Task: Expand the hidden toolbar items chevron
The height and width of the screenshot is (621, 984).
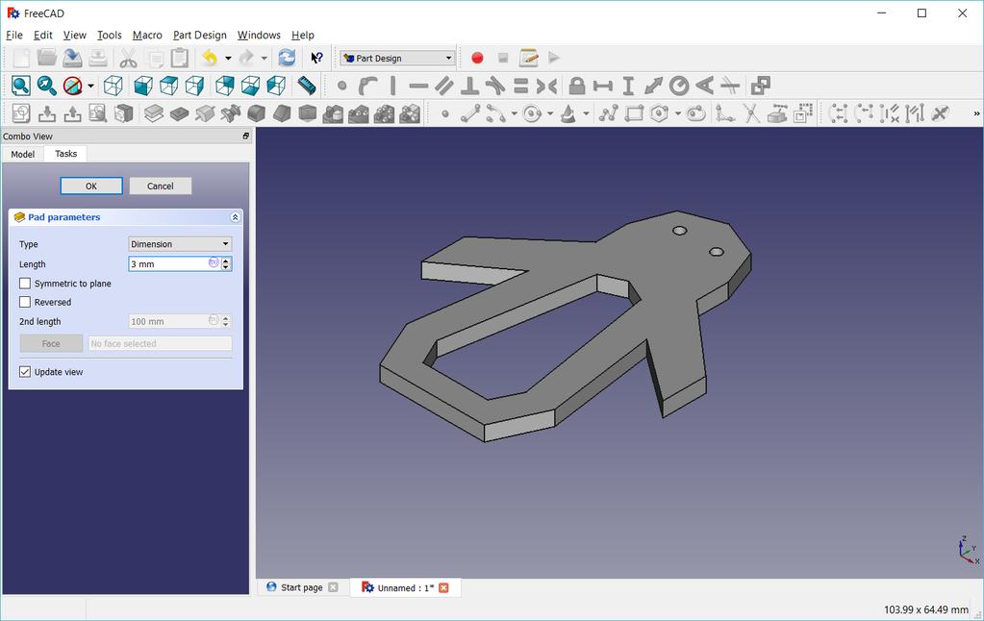Action: tap(976, 113)
